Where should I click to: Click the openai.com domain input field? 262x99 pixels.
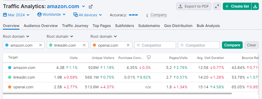pos(111,45)
